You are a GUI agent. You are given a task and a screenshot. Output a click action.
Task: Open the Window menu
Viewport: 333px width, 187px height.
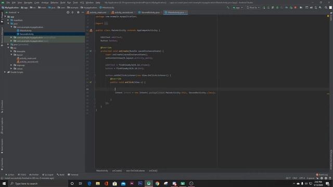coord(89,3)
